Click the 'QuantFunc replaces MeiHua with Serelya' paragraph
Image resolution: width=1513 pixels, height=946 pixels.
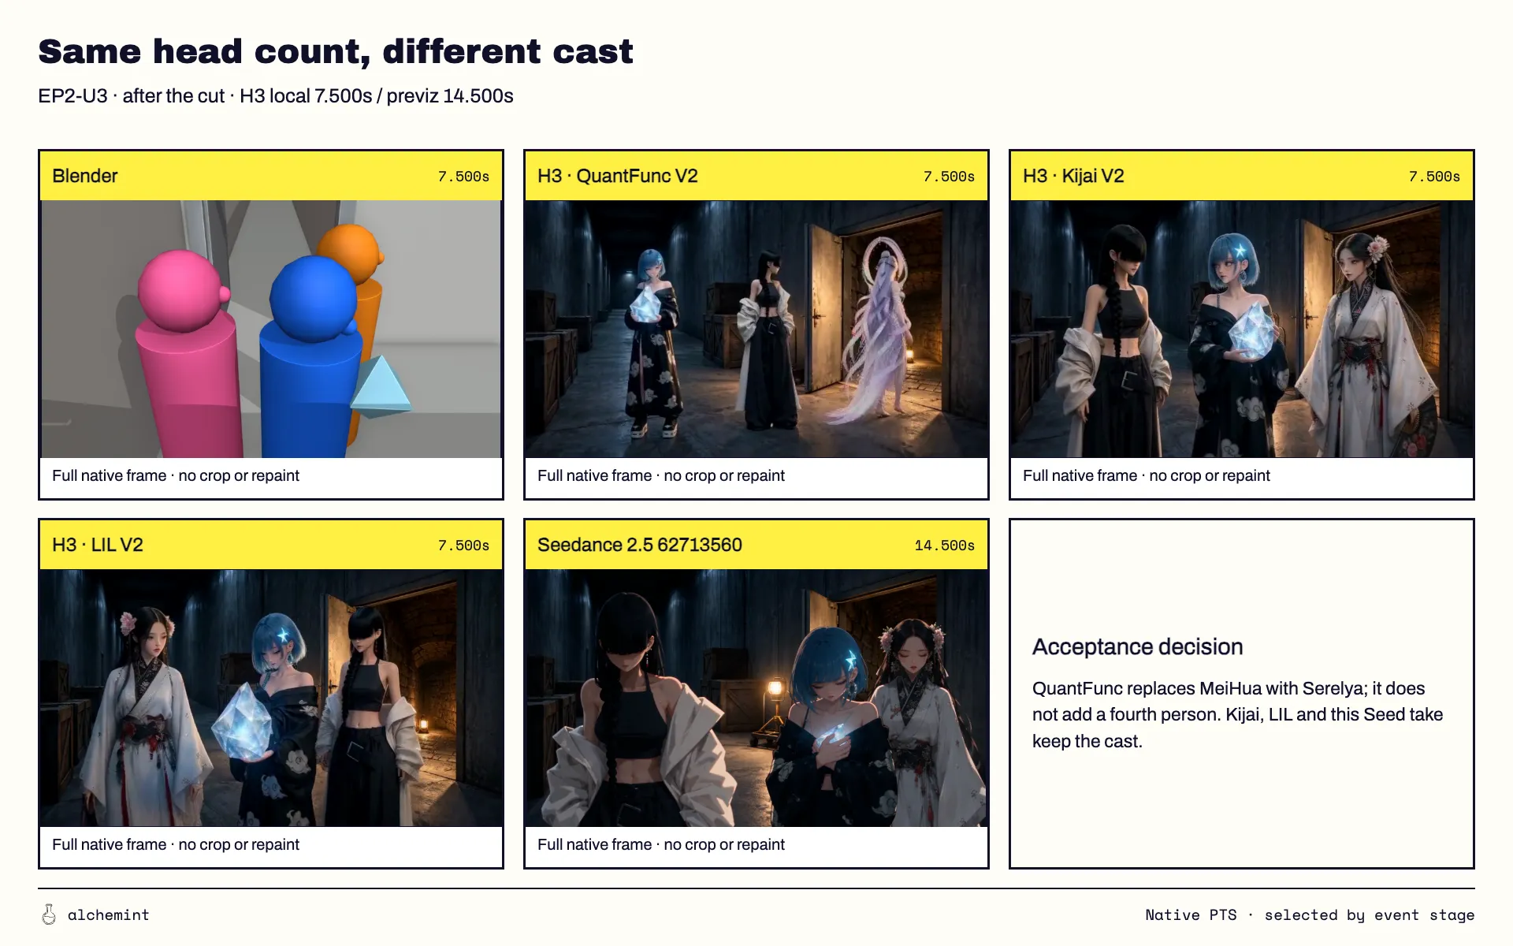(1237, 715)
